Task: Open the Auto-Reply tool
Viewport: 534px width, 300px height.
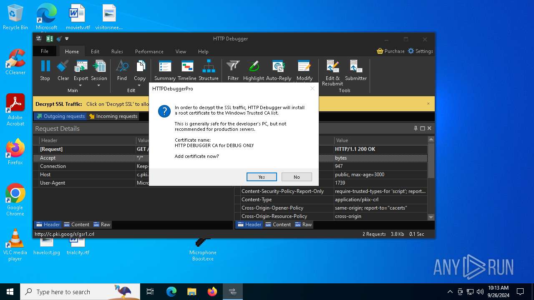Action: click(x=279, y=70)
